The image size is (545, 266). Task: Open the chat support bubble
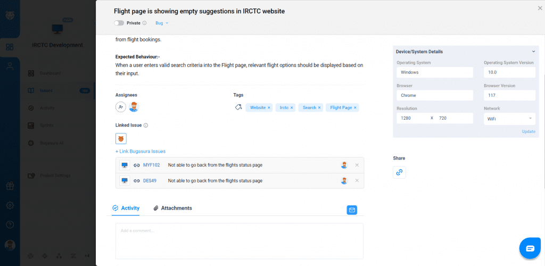(x=530, y=248)
